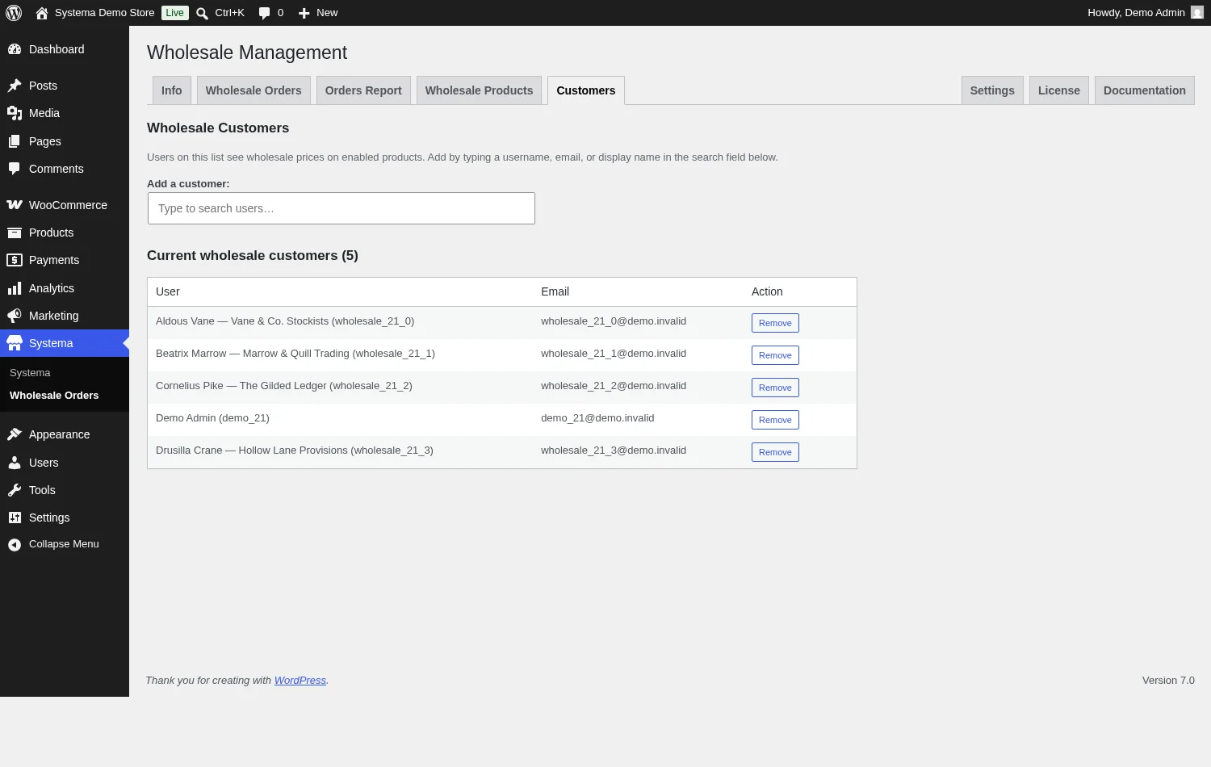Click the Pages icon in sidebar

coord(15,141)
